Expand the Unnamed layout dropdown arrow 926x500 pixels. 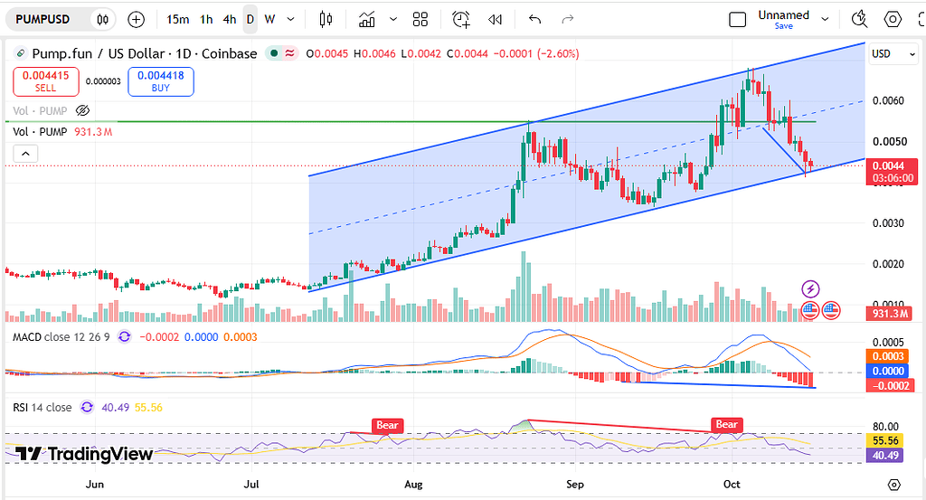pos(825,20)
